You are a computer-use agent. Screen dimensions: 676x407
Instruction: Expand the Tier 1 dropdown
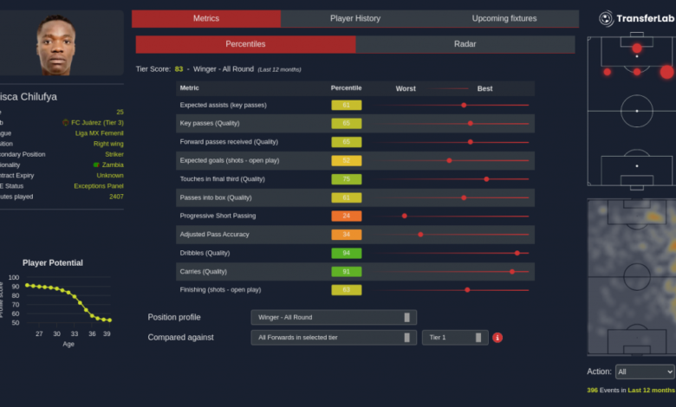[x=455, y=338]
